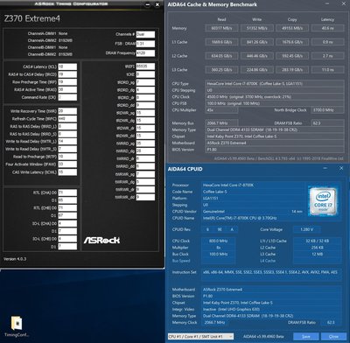
Task: Click the Memory Read result in AIDA64 benchmark
Action: pyautogui.click(x=221, y=28)
